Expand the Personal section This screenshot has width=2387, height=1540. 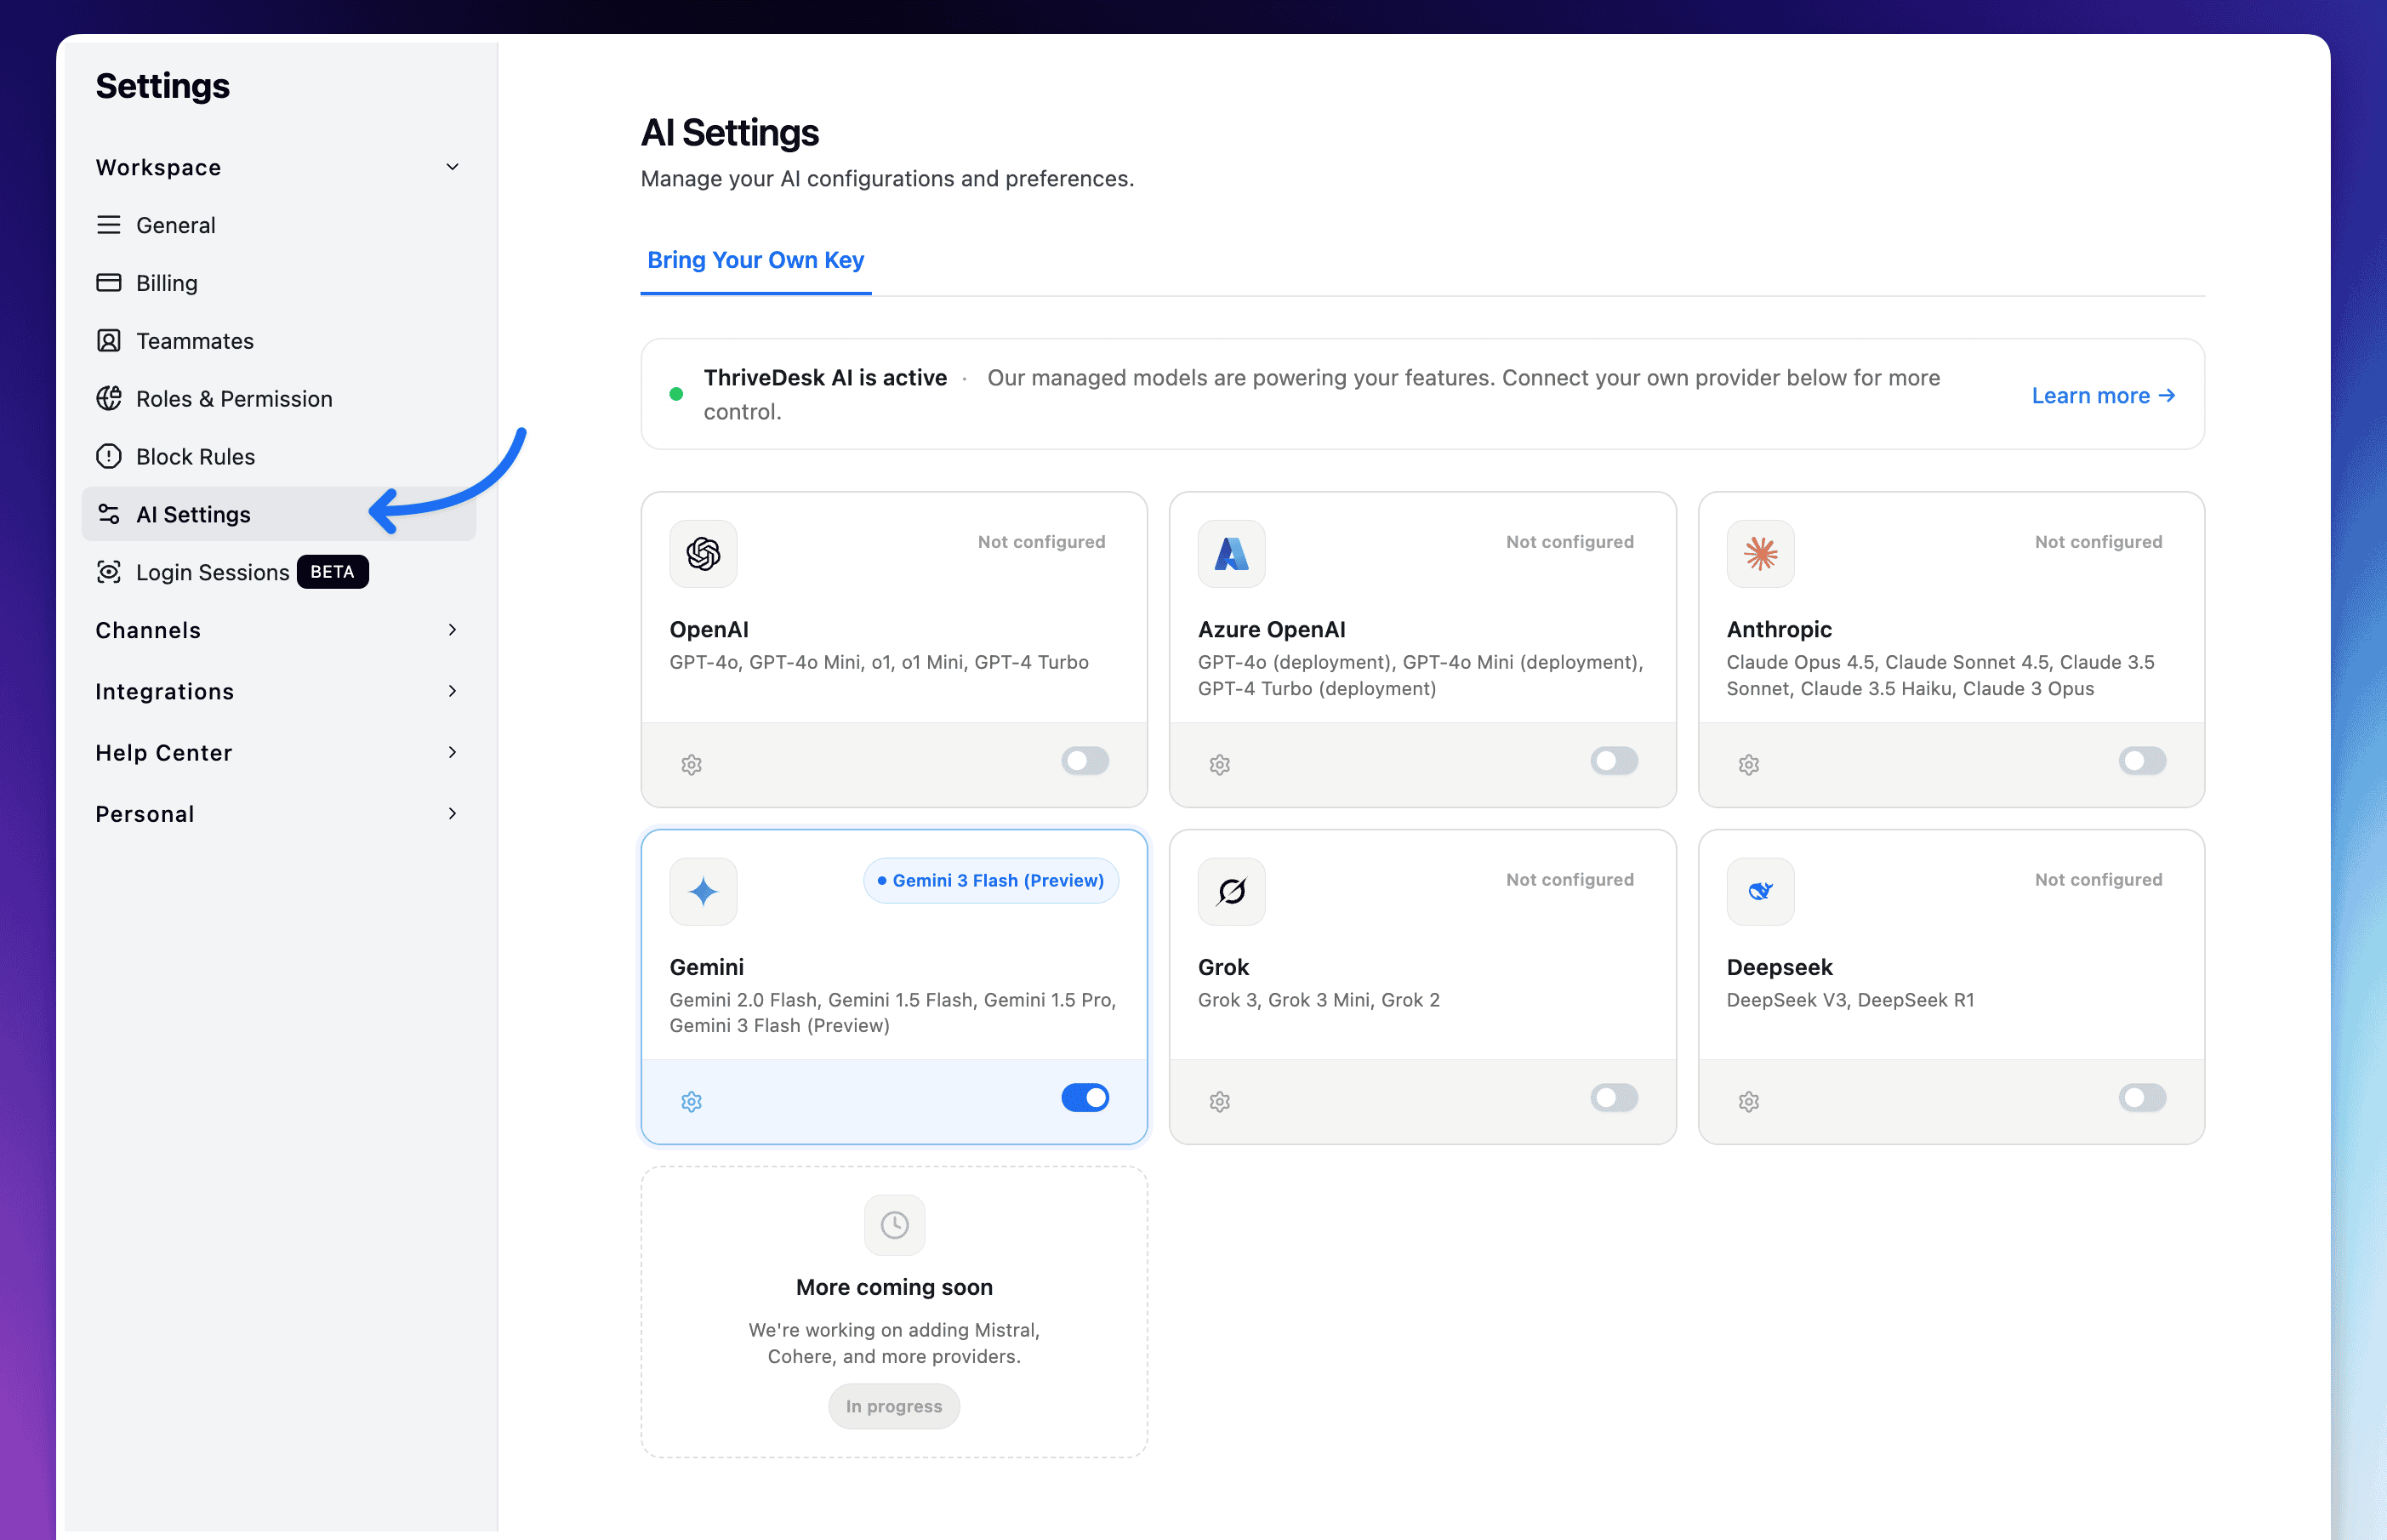(x=278, y=814)
